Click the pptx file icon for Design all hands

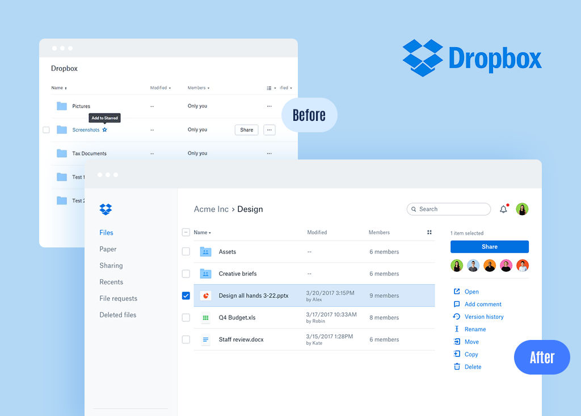205,296
